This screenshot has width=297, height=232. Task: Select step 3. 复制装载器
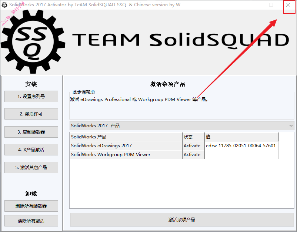[31, 132]
